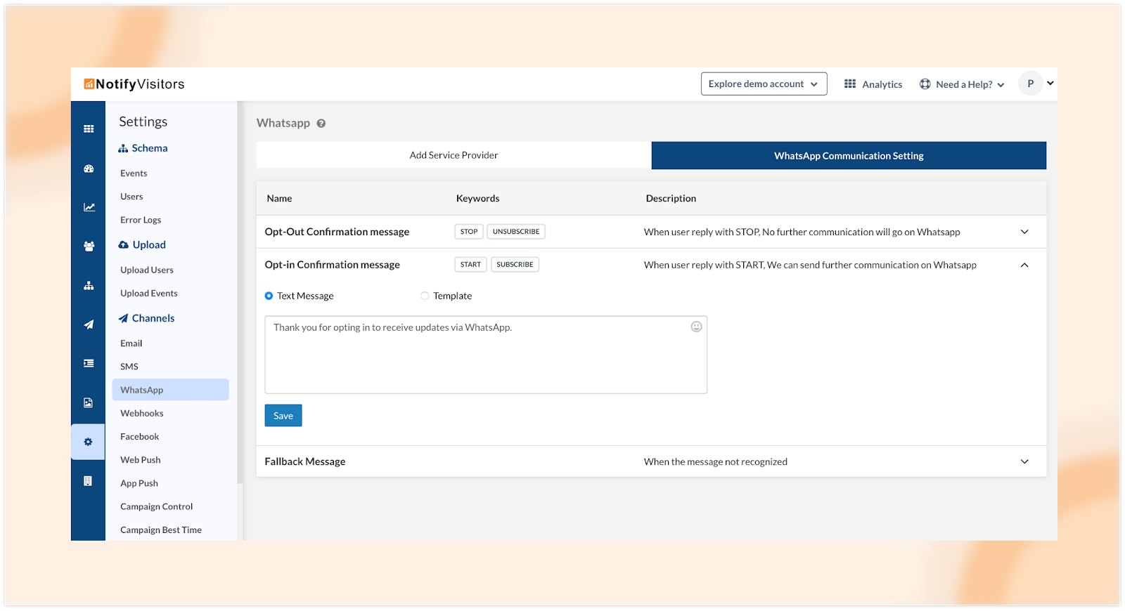Image resolution: width=1125 pixels, height=611 pixels.
Task: Open the dashboard grid icon in sidebar
Action: point(89,129)
